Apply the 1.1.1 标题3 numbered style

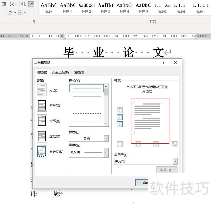(181, 8)
